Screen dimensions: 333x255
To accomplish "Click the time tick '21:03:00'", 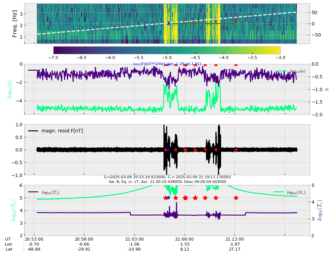I will point(134,239).
